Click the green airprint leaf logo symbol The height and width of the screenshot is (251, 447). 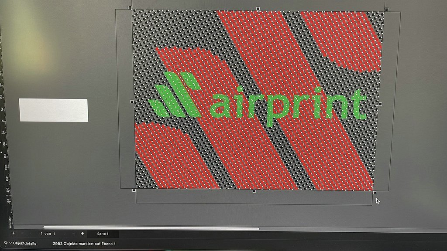tap(175, 96)
